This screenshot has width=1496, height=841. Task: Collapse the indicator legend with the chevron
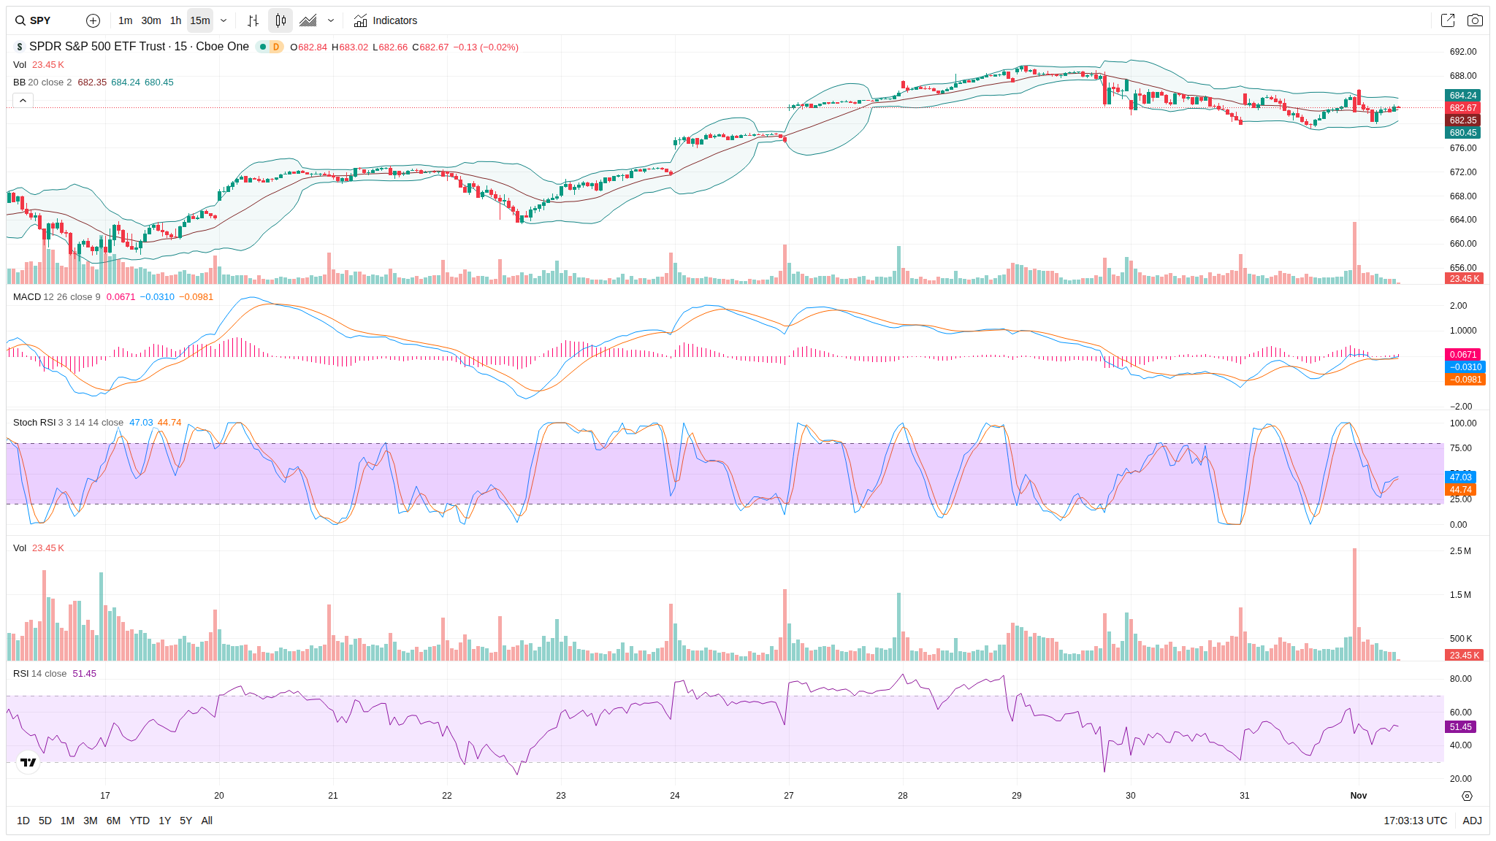coord(23,100)
